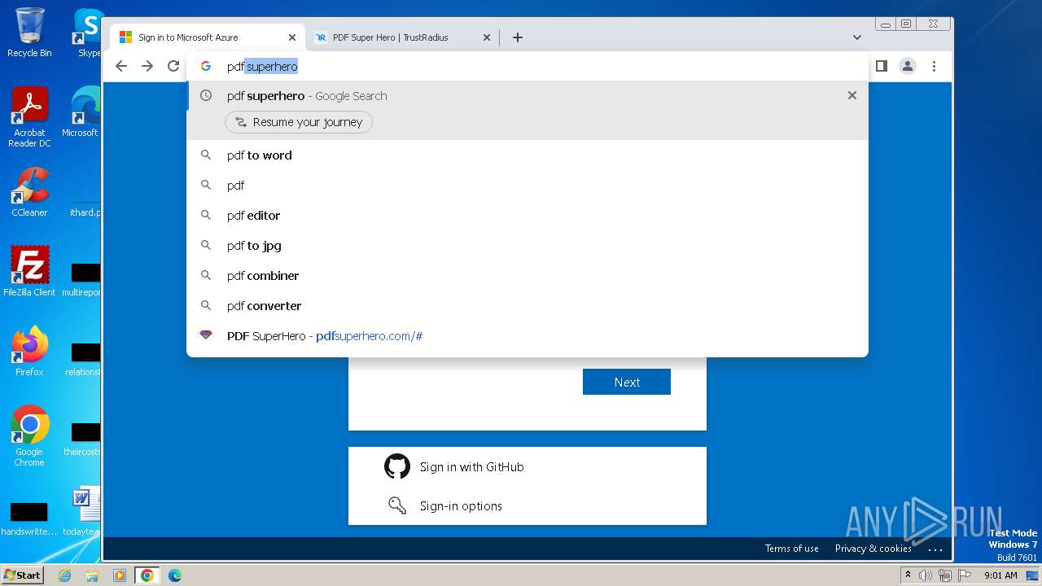This screenshot has width=1042, height=586.
Task: Click the Windows Start button
Action: coord(22,575)
